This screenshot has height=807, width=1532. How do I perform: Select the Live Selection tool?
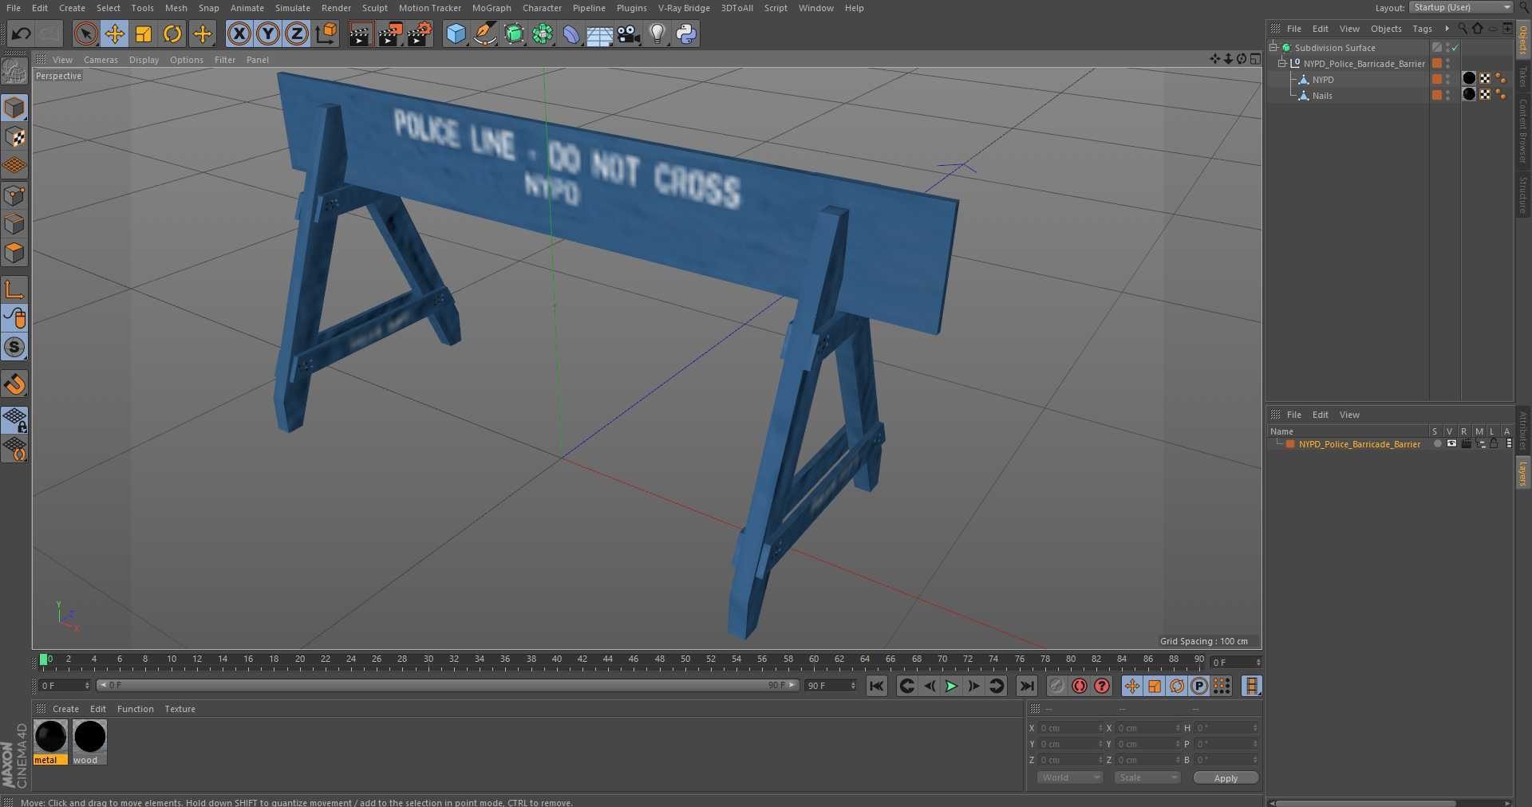[85, 33]
